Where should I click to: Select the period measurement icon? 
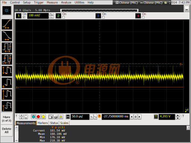tap(7, 48)
